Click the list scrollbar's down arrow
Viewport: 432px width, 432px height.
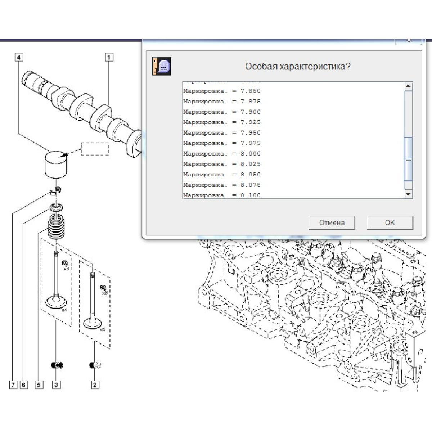(x=408, y=194)
